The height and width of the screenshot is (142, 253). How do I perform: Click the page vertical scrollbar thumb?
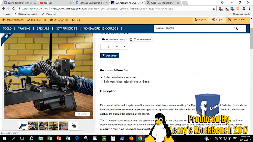[x=251, y=38]
